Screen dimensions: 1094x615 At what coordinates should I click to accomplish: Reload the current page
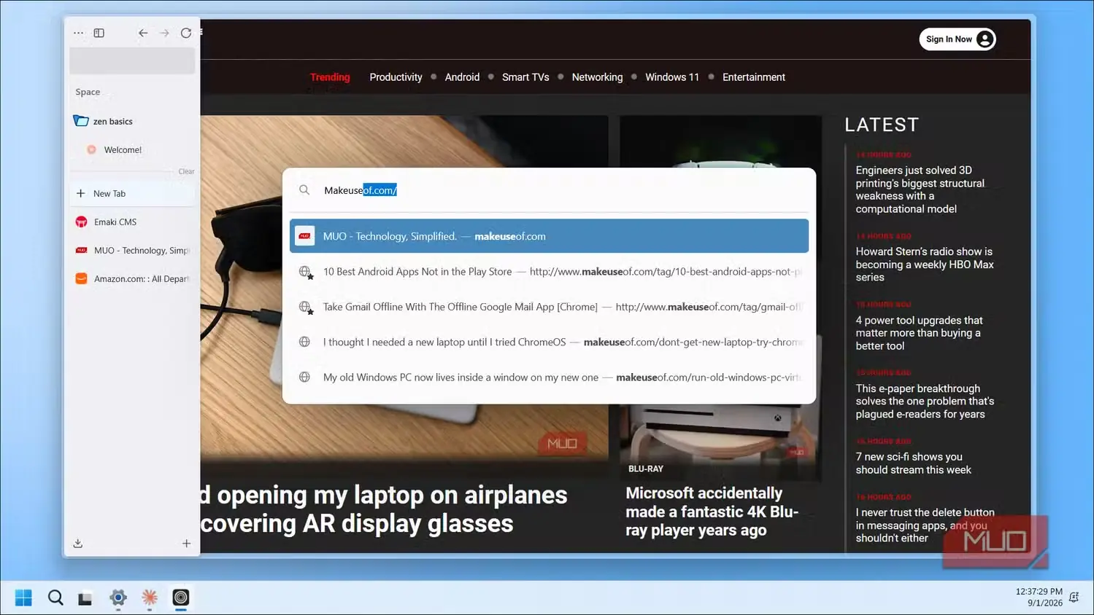point(186,33)
